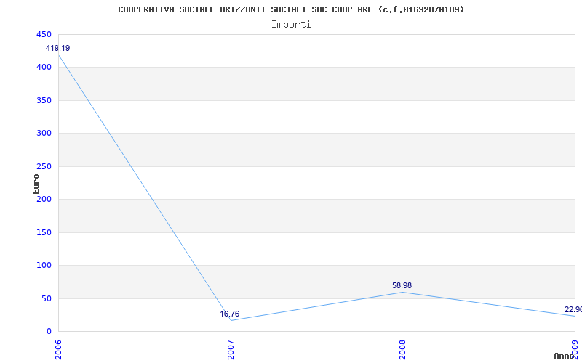
Task: Click the 16.76 data label
Action: [229, 314]
